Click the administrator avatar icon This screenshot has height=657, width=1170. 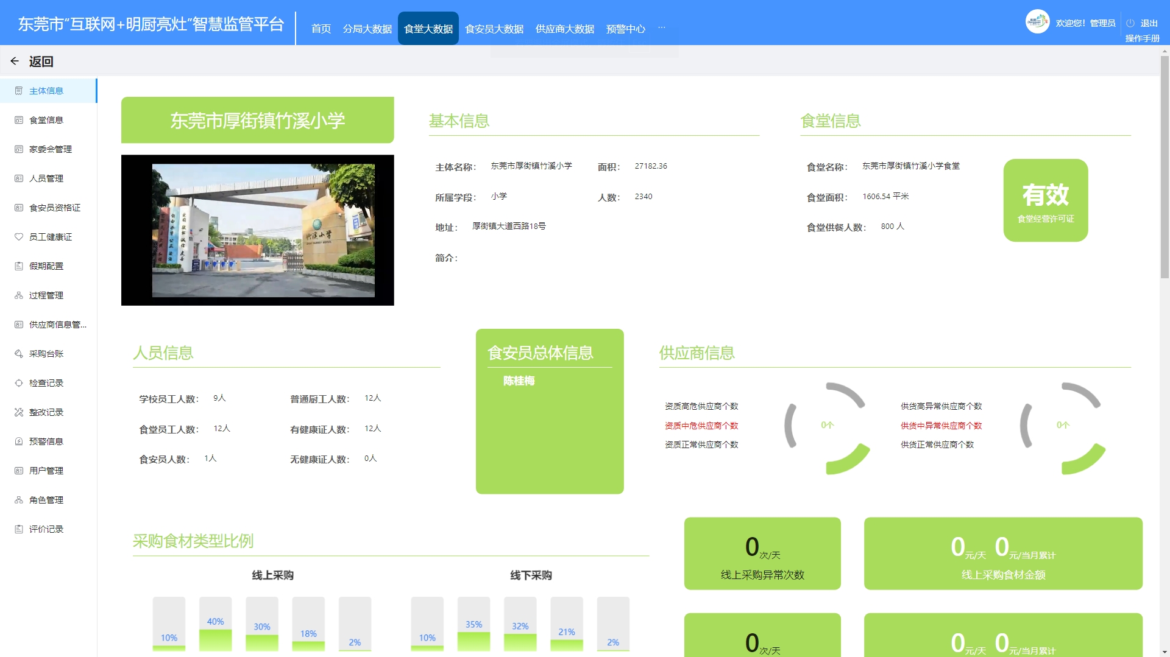(x=1037, y=22)
